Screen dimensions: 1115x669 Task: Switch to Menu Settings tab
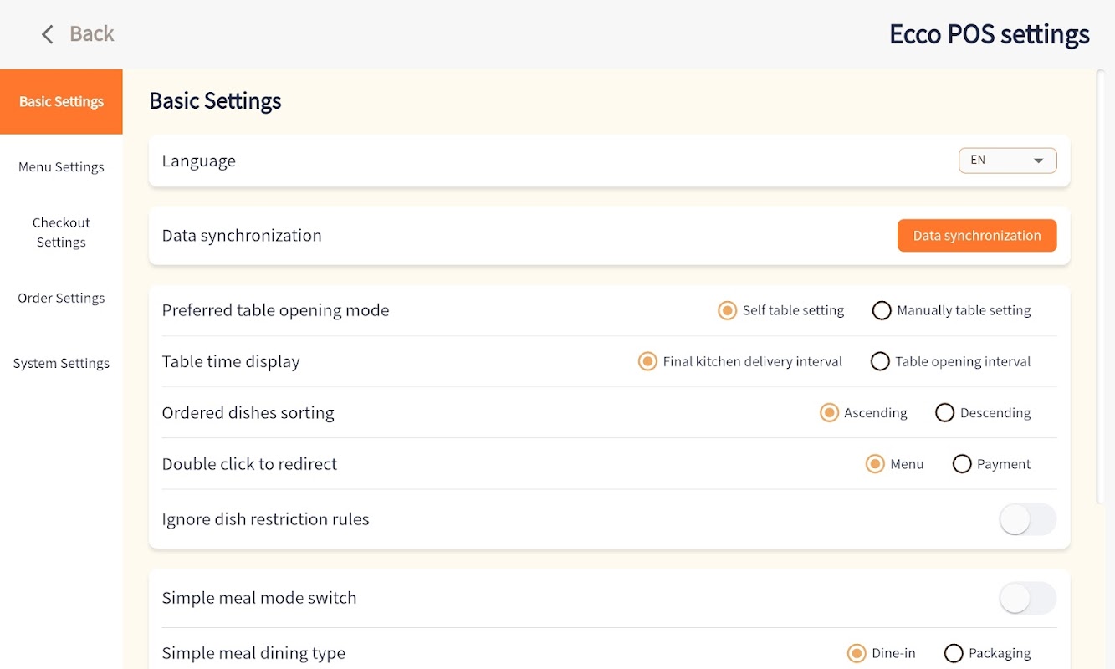[61, 167]
